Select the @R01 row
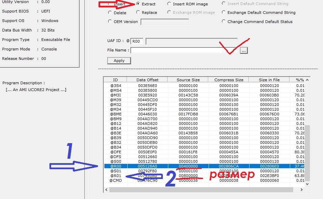 (x=204, y=176)
